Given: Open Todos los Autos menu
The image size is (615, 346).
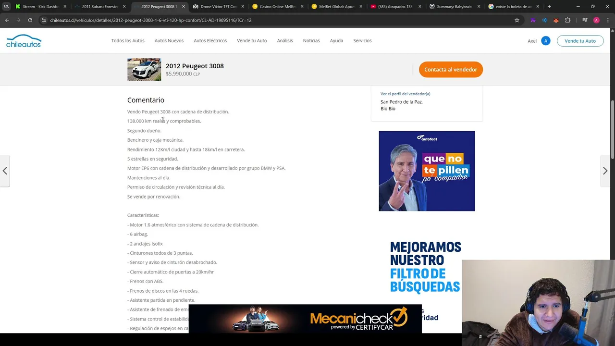Looking at the screenshot, I should tap(128, 41).
